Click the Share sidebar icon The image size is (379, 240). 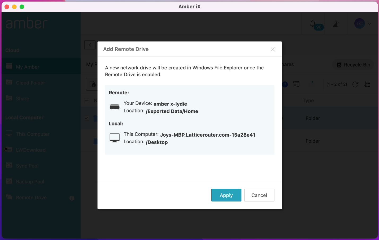9,98
